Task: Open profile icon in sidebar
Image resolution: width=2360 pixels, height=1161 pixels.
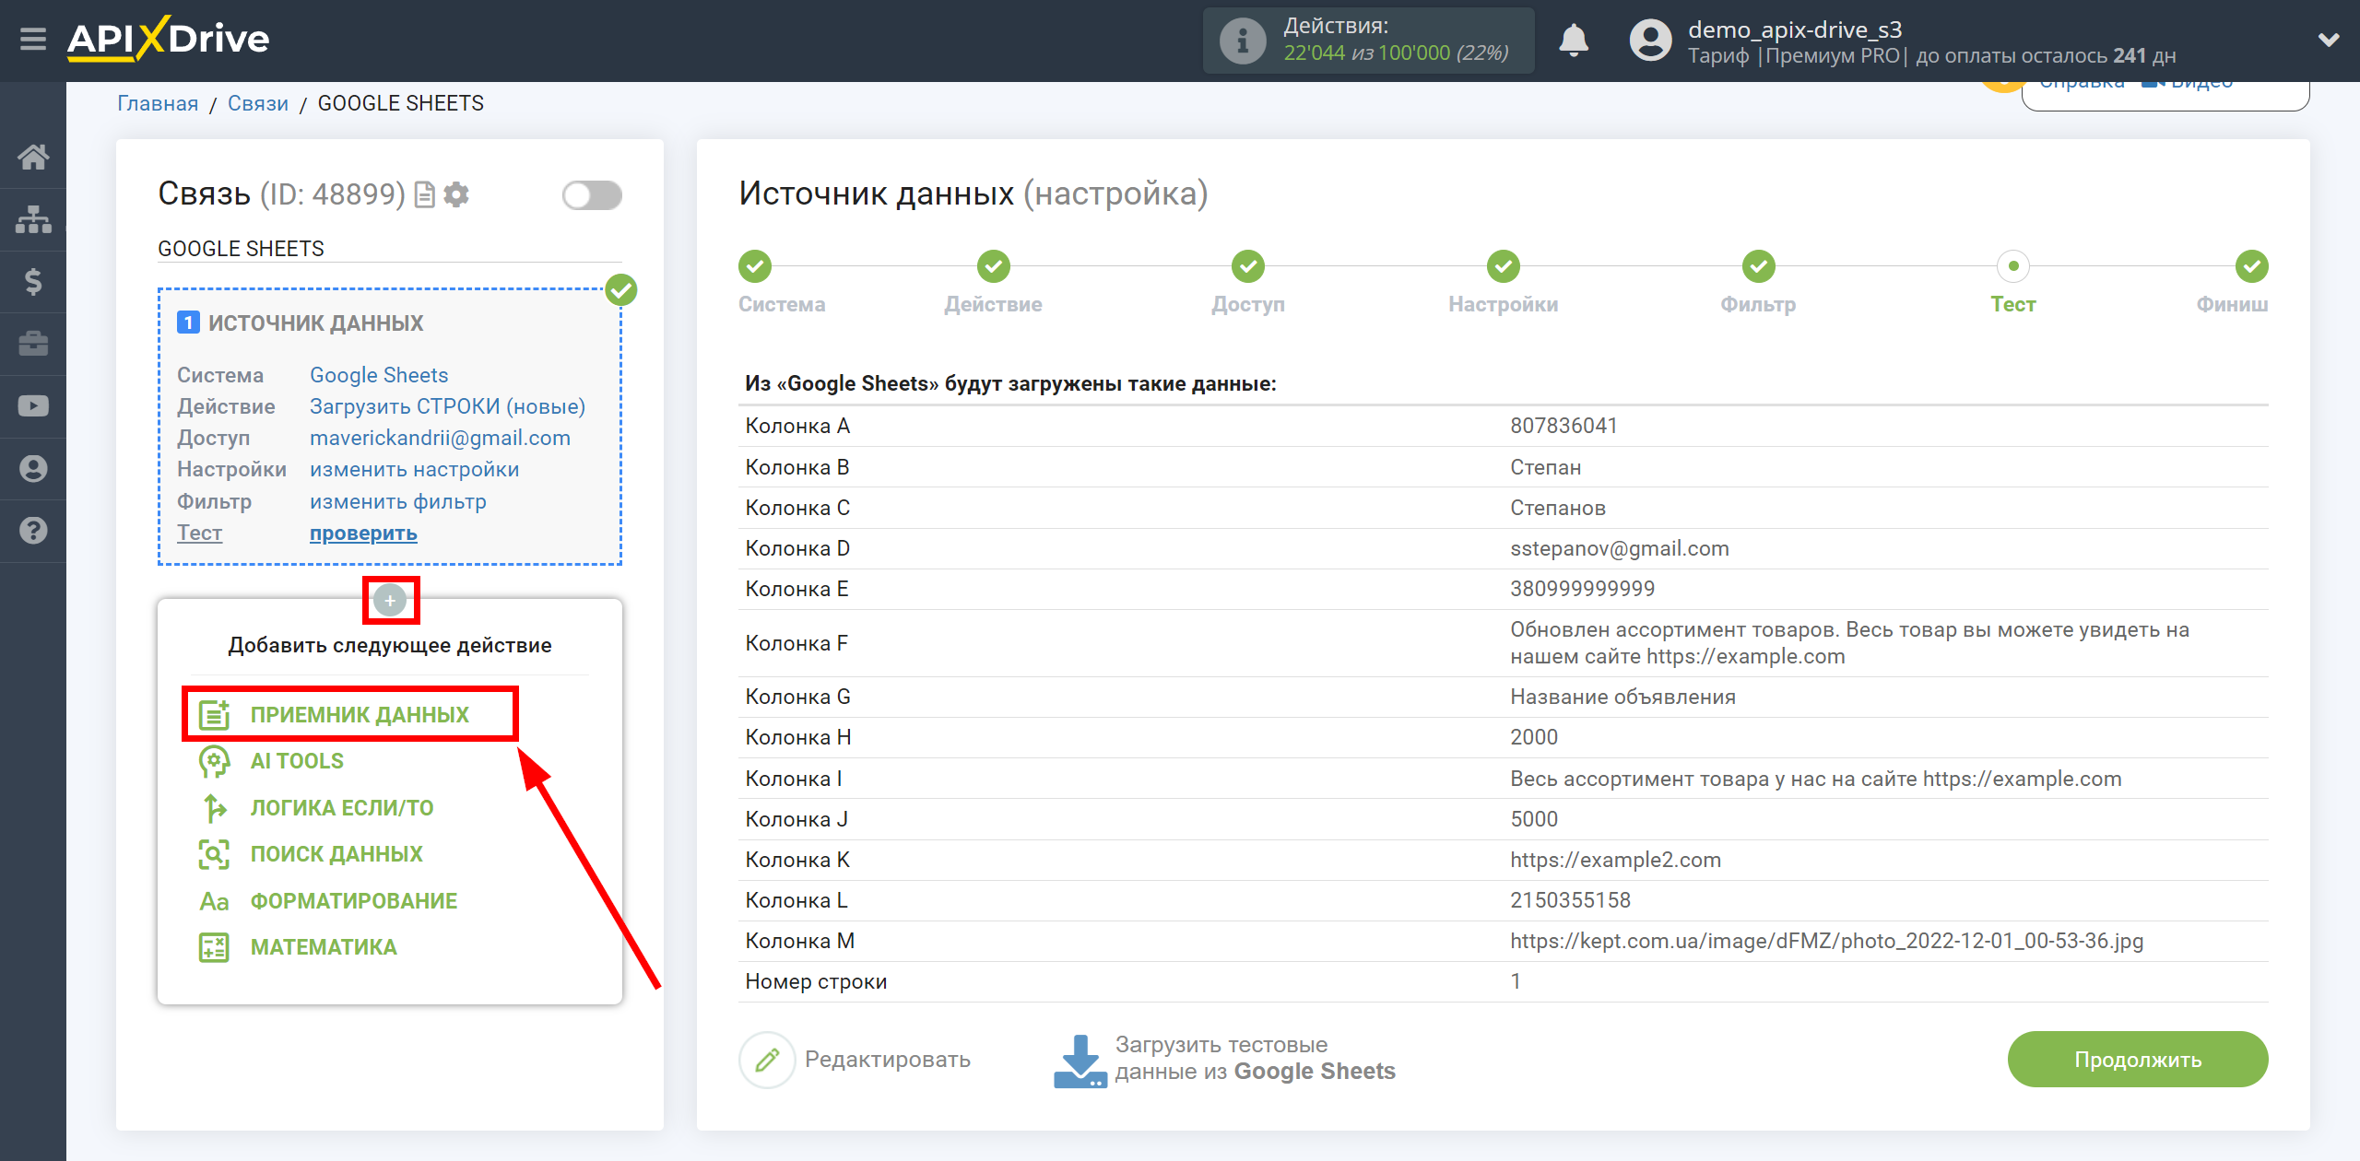Action: (x=33, y=468)
